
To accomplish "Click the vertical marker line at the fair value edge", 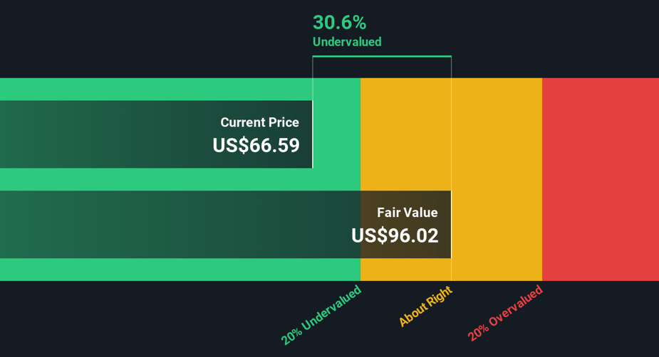I will [x=452, y=169].
